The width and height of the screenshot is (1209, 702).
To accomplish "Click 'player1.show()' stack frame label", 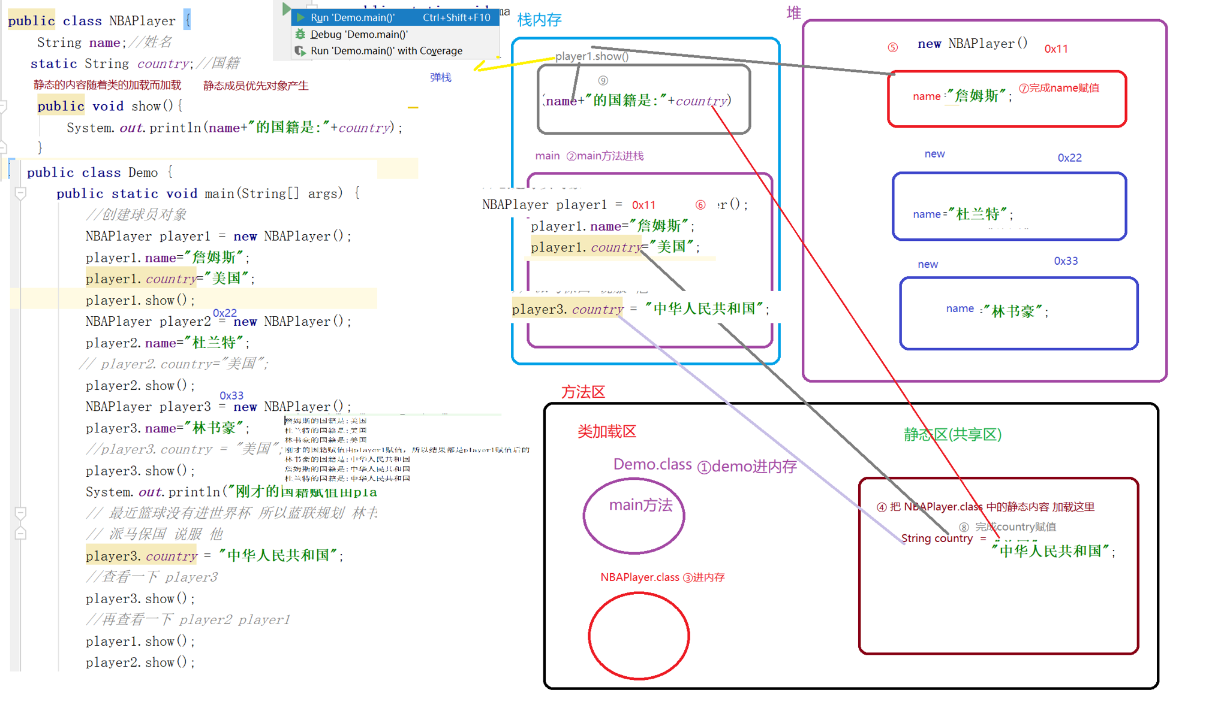I will tap(592, 56).
